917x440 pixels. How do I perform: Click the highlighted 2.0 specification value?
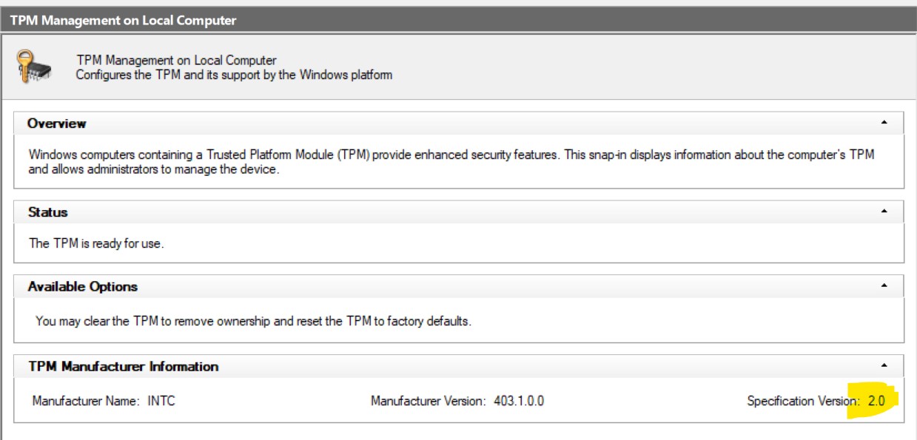click(876, 401)
